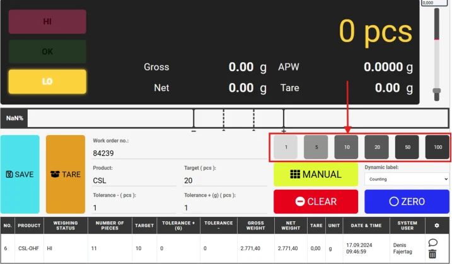Select sample size 1 button
Viewport: 452px width, 264px height.
(286, 147)
